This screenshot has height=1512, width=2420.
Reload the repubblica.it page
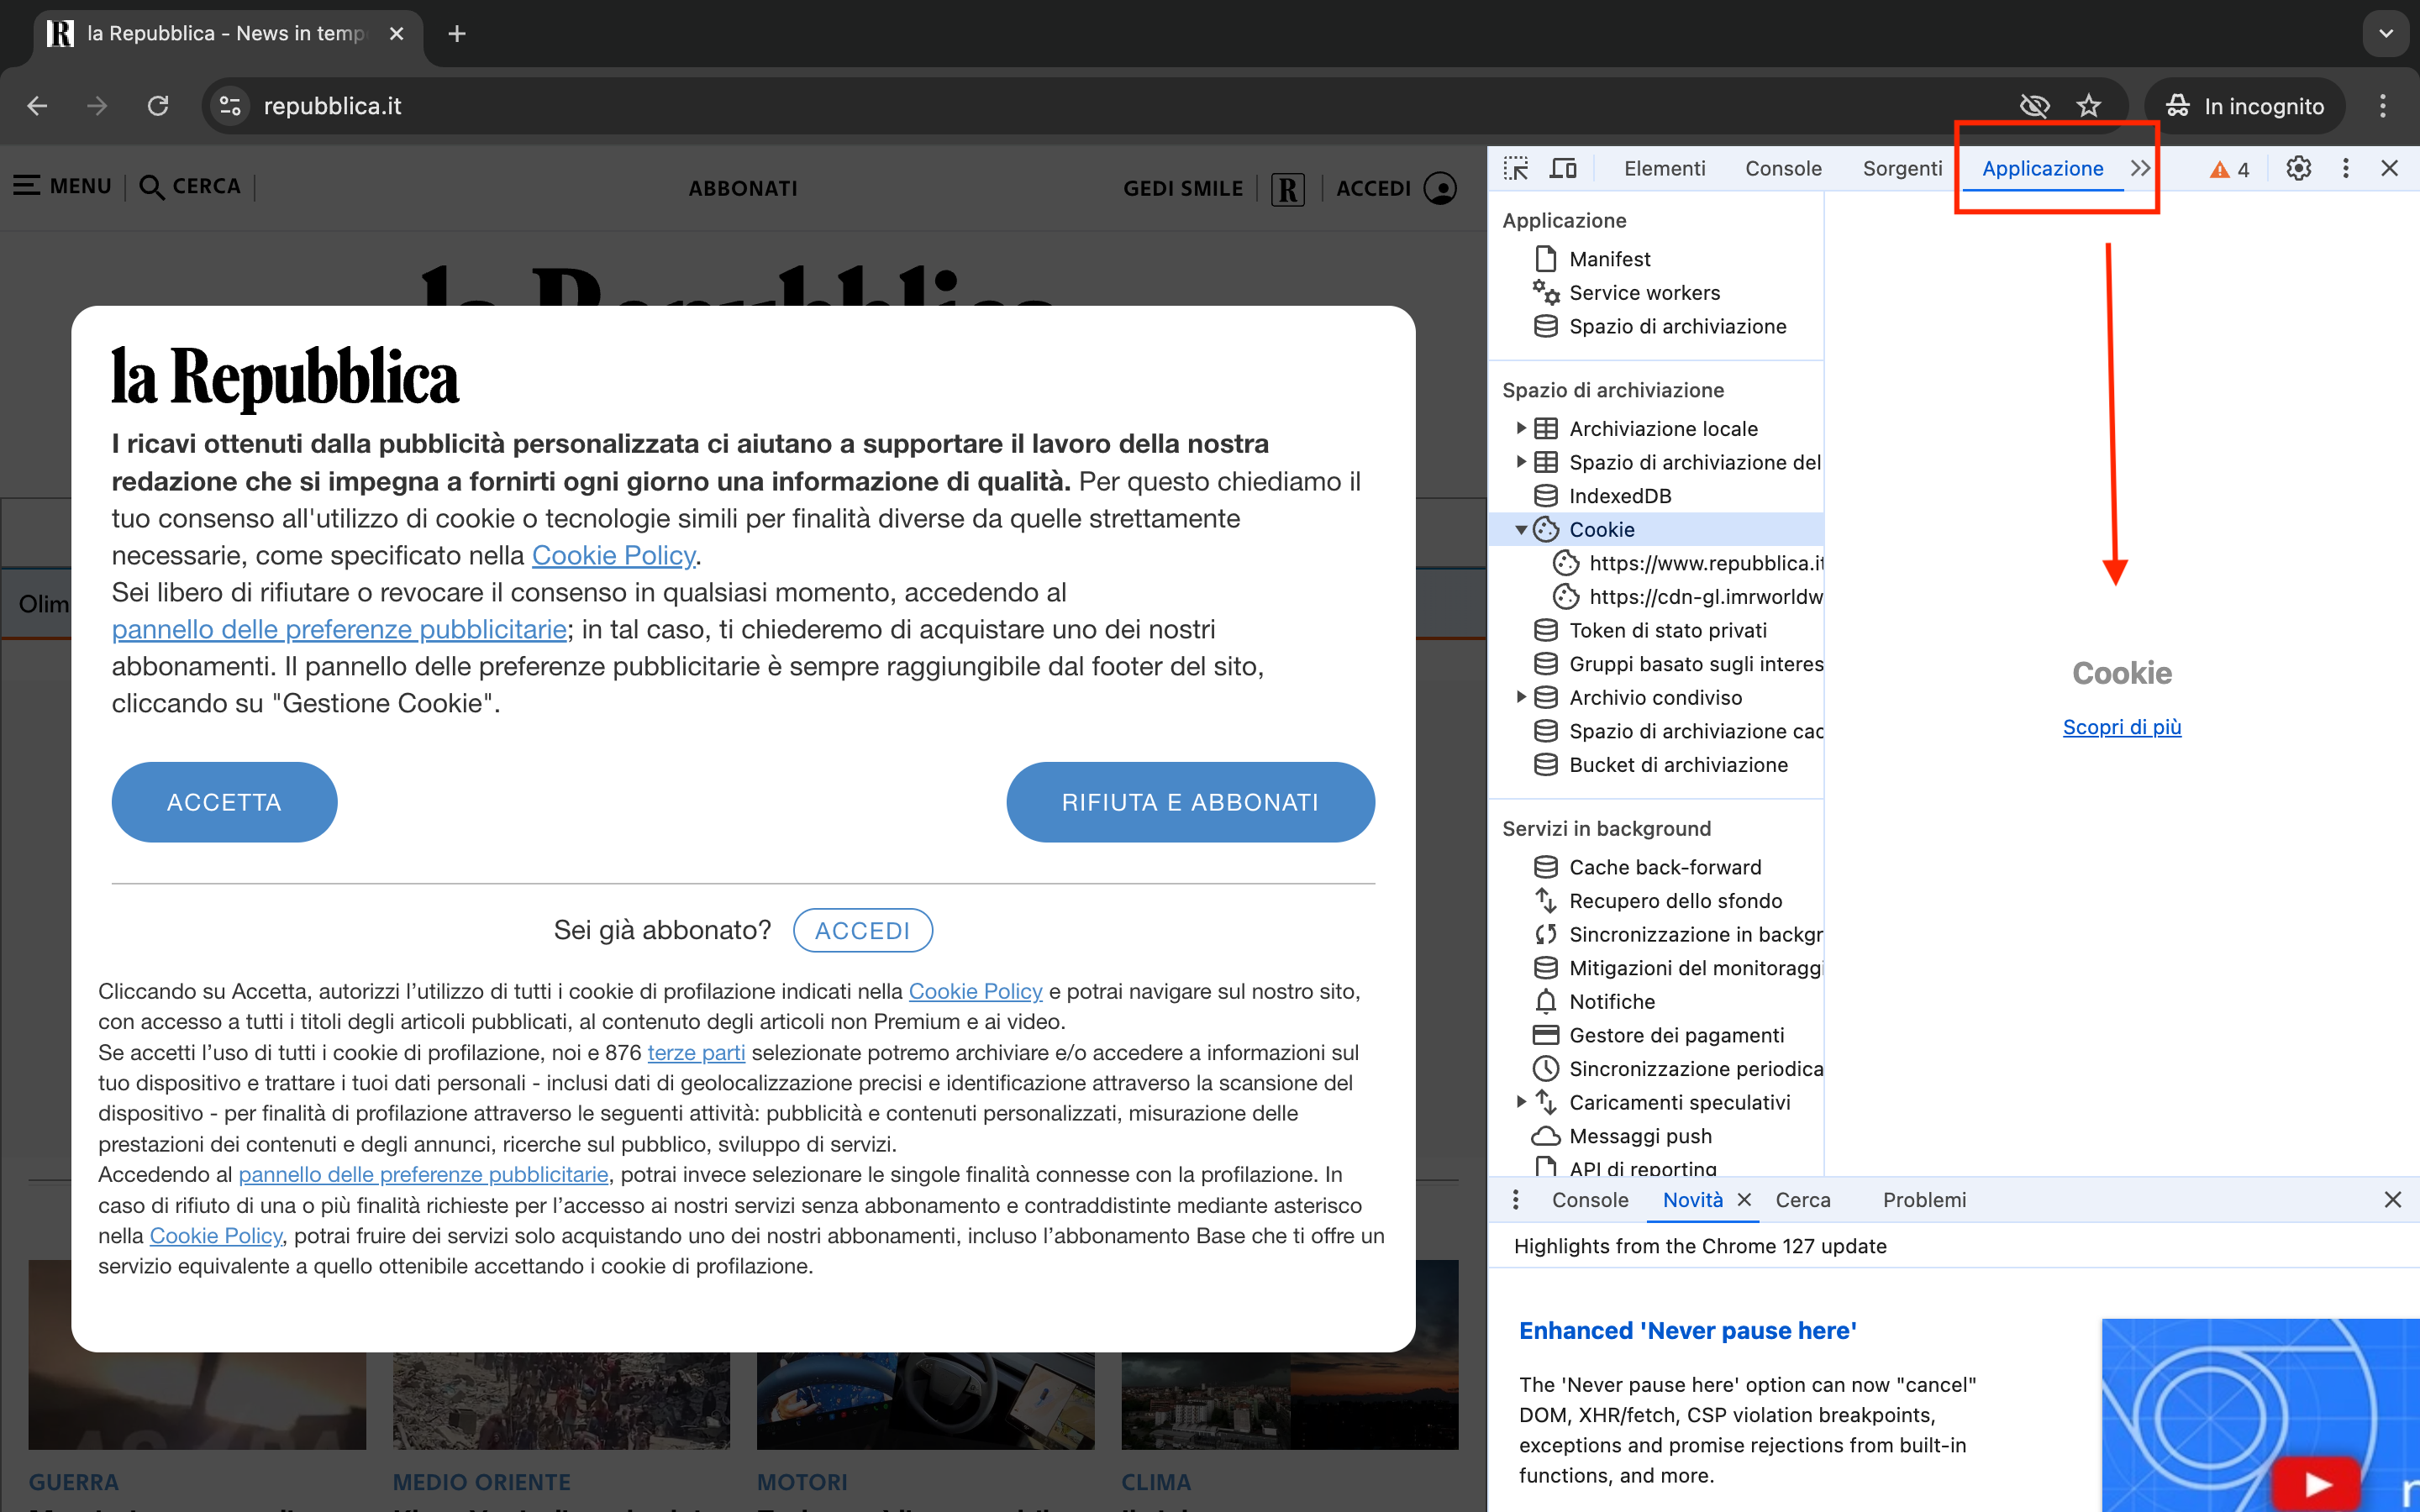pos(158,105)
